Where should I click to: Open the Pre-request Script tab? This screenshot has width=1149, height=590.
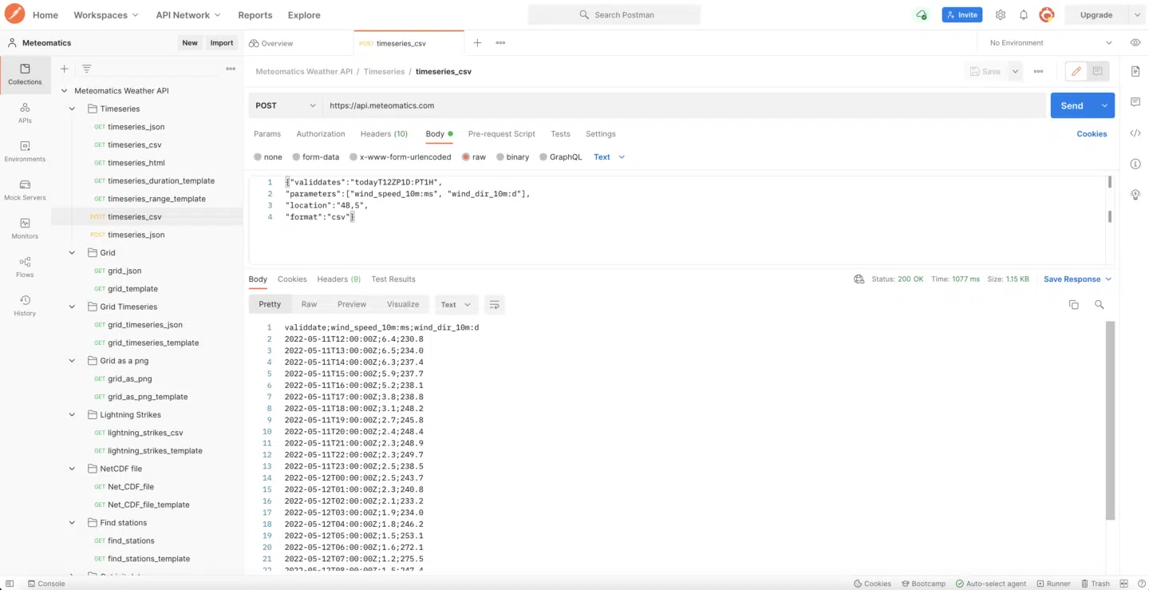coord(501,134)
